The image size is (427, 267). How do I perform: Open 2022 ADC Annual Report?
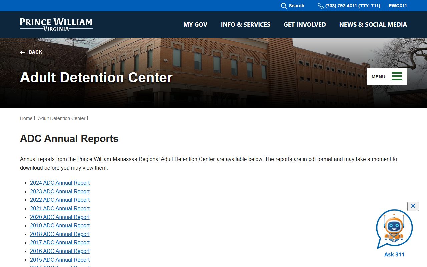pos(60,200)
